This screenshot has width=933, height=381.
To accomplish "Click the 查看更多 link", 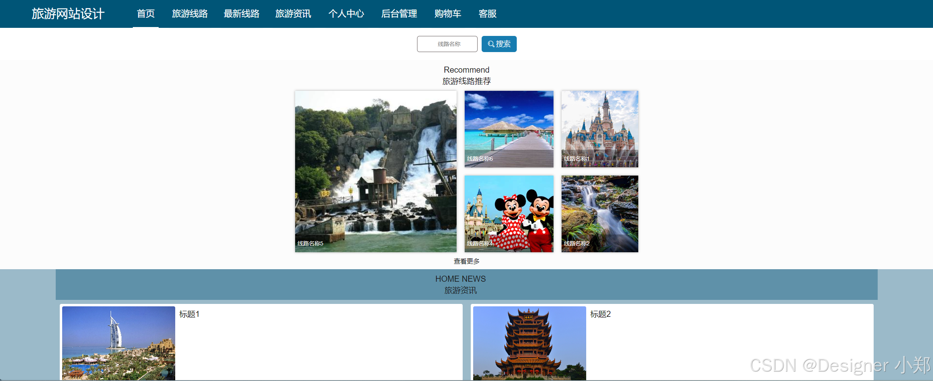I will coord(467,261).
